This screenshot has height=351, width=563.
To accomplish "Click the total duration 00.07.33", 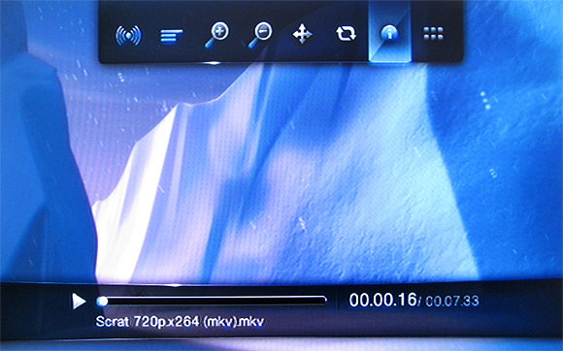I will [452, 302].
